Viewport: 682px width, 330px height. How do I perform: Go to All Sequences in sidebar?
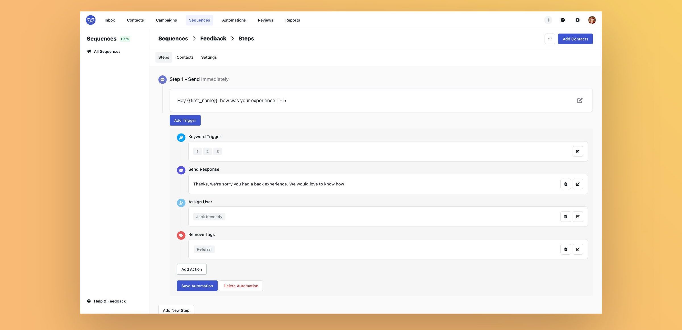[x=107, y=51]
